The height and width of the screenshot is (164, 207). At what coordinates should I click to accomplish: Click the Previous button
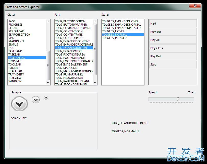[x=173, y=32]
